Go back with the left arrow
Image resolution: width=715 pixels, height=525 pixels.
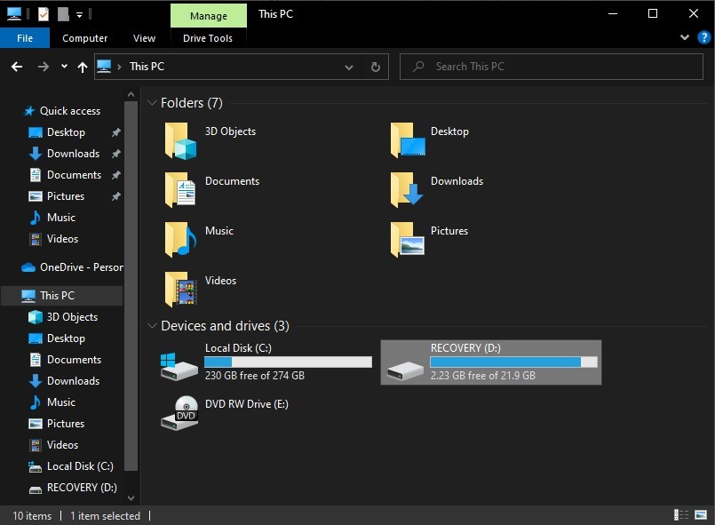[x=17, y=67]
